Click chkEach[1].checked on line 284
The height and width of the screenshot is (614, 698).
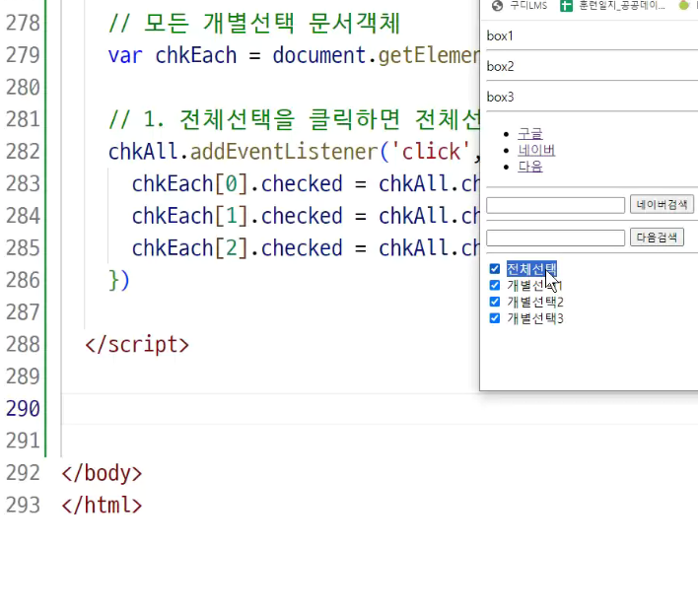[238, 216]
